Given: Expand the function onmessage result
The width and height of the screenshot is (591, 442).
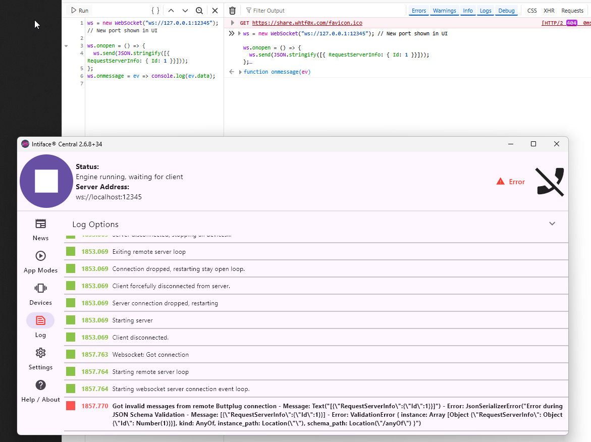Looking at the screenshot, I should pyautogui.click(x=240, y=72).
